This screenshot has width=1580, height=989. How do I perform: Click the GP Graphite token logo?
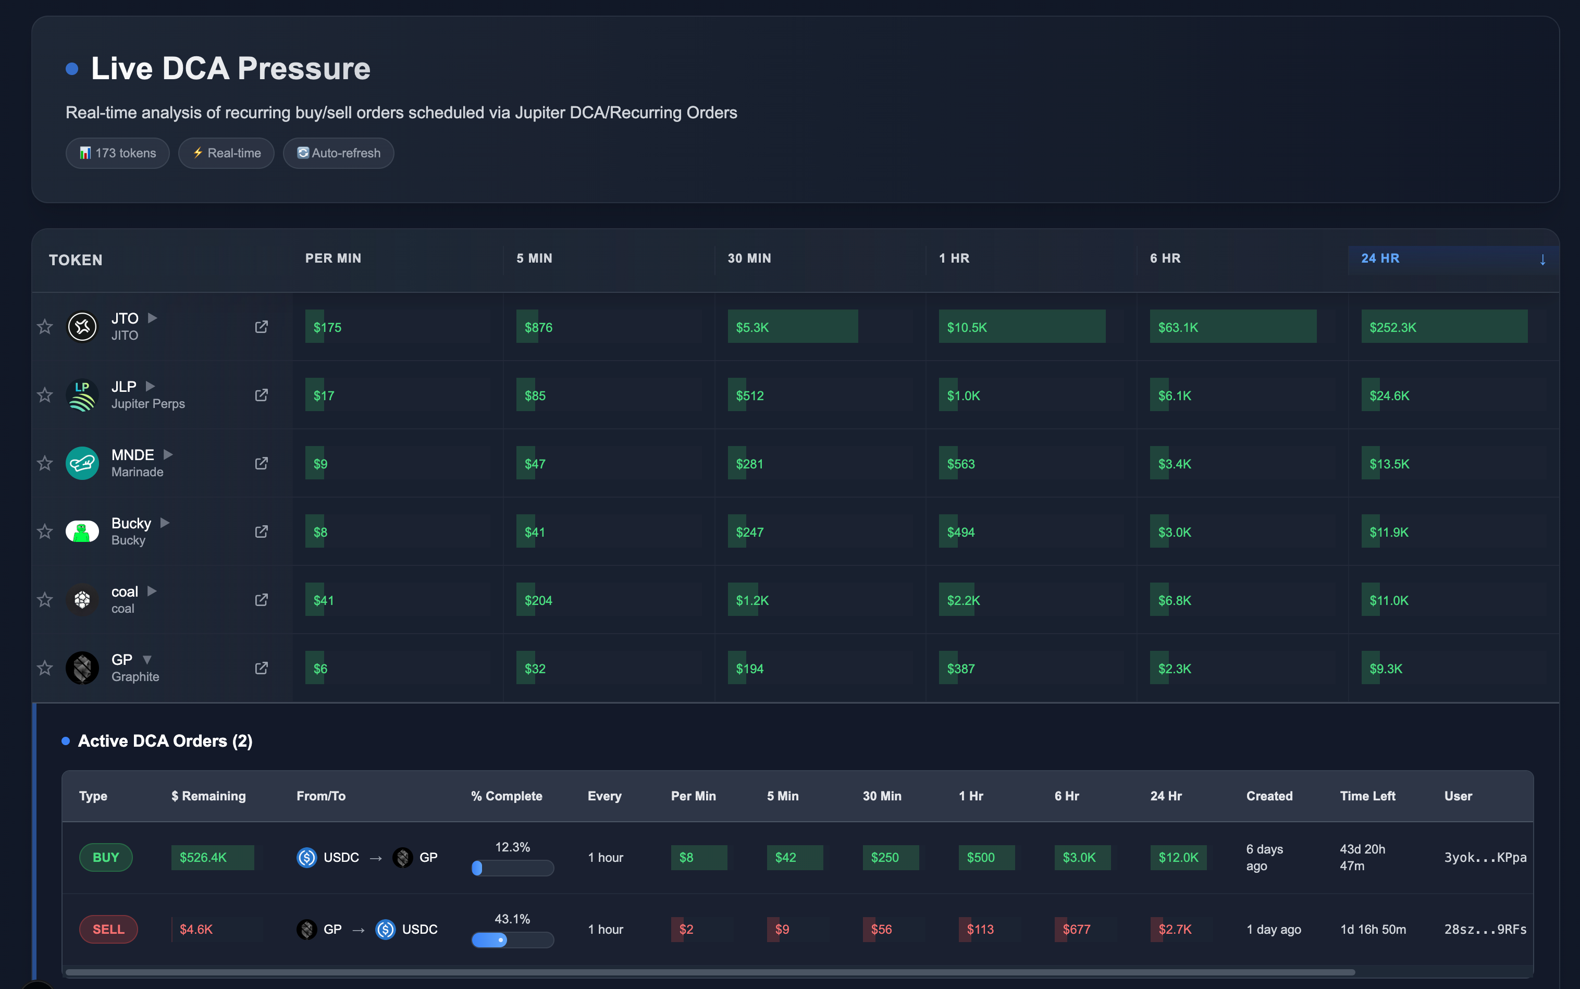pos(82,668)
